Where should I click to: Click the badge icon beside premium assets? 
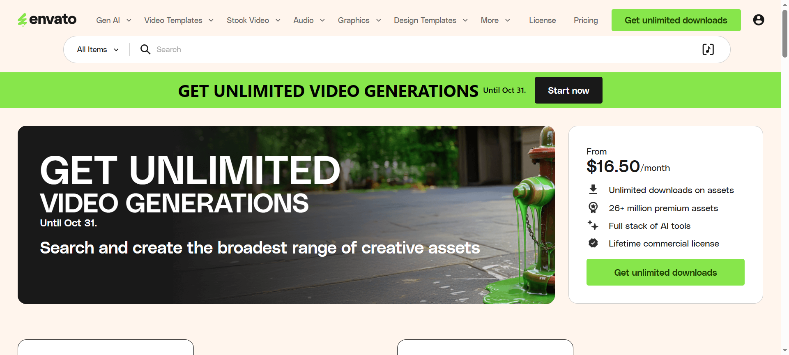pyautogui.click(x=593, y=207)
